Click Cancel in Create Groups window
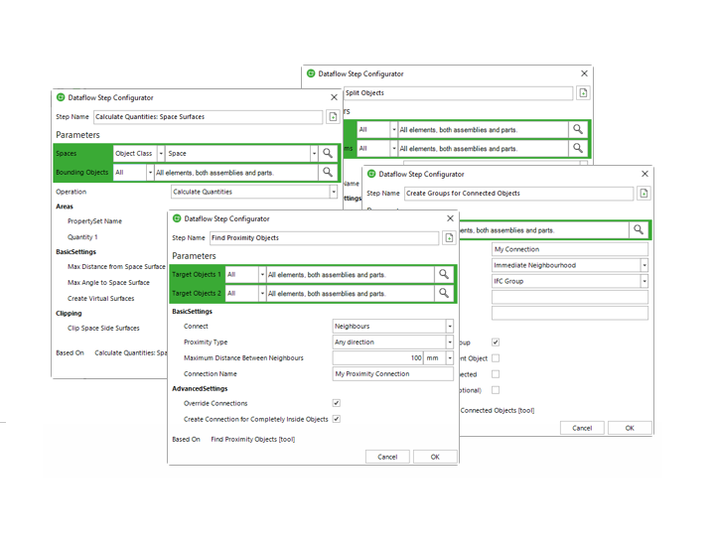The image size is (715, 553). 582,428
